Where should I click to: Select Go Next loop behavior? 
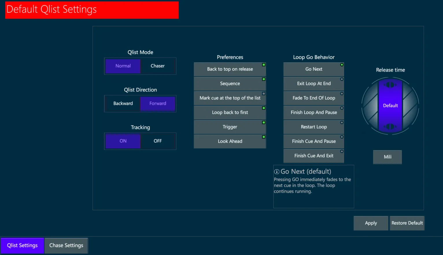[x=314, y=69]
